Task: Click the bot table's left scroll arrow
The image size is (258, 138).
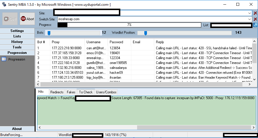Action: [x=38, y=84]
